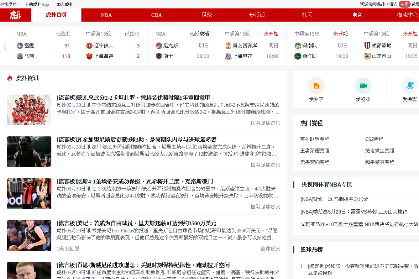Viewport: 419px width, 279px height.
Task: Click the 发播客 microphone icon
Action: coord(410,86)
